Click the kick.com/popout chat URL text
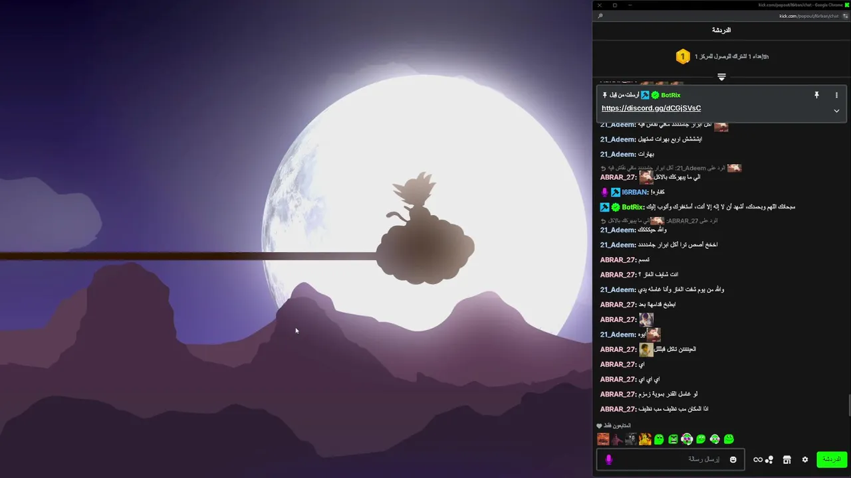The width and height of the screenshot is (851, 478). 810,16
